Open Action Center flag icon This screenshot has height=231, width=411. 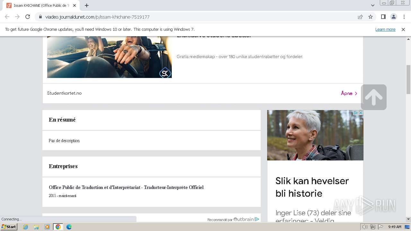pyautogui.click(x=380, y=227)
